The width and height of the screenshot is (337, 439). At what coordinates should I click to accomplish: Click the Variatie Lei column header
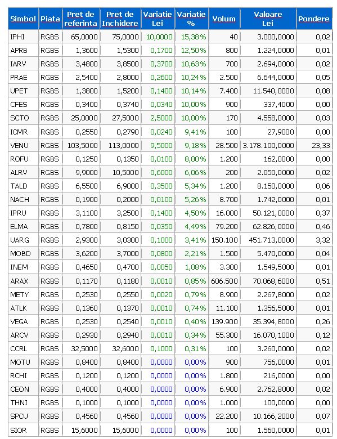[x=158, y=19]
